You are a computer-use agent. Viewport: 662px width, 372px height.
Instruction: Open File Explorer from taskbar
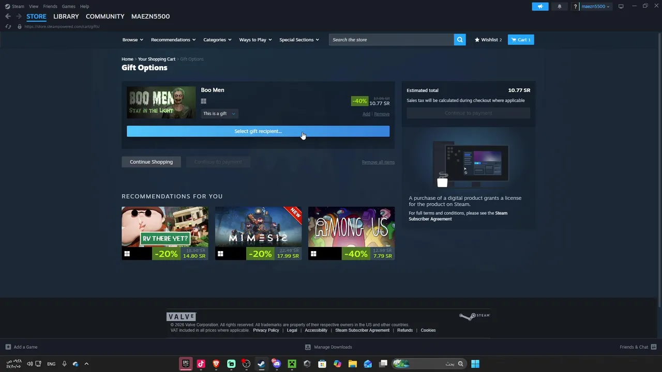coord(352,364)
